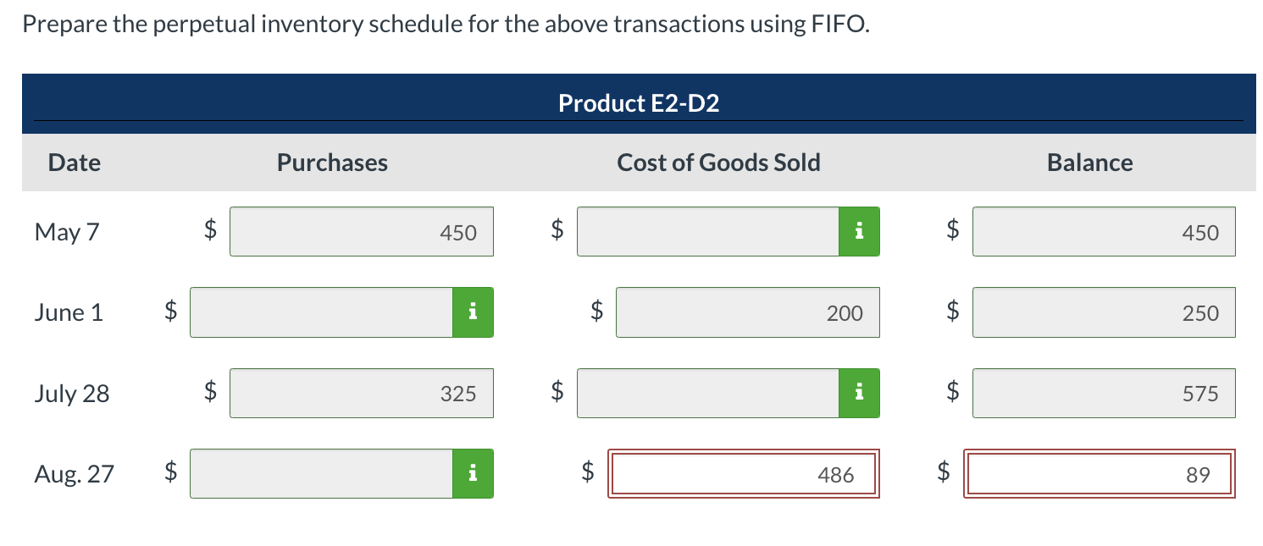Image resolution: width=1263 pixels, height=546 pixels.
Task: Edit the Aug. 27 Cost of Goods Sold field showing 486
Action: click(744, 475)
